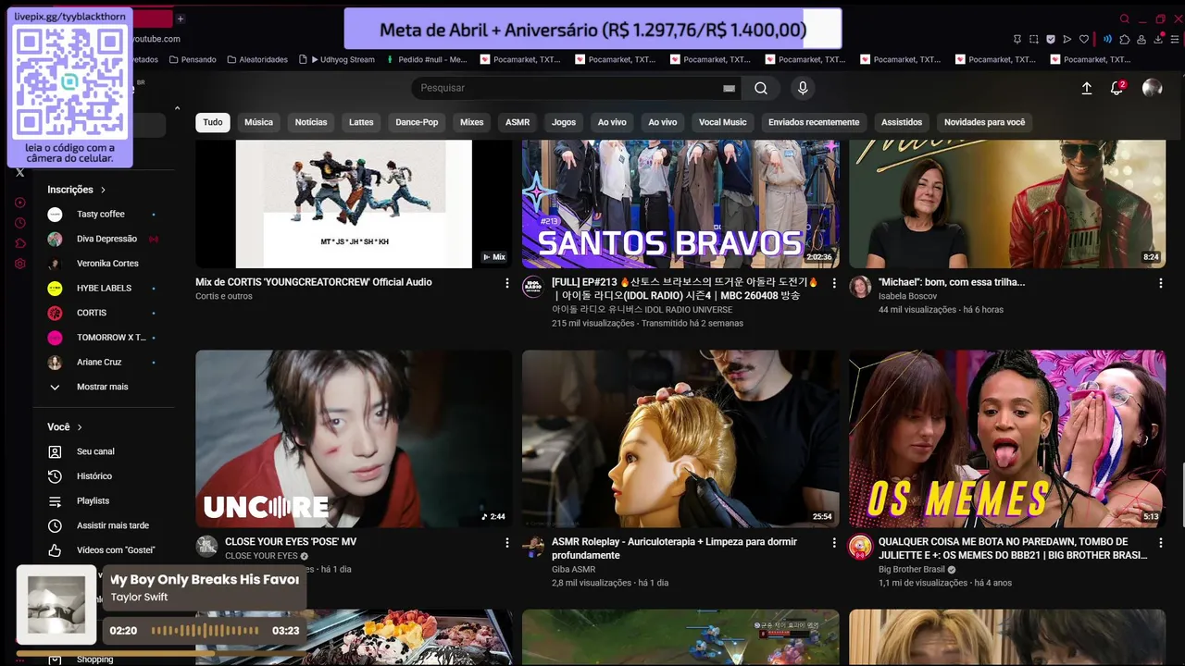The width and height of the screenshot is (1185, 666).
Task: Open options menu for ASMR Roleplay video
Action: [834, 542]
